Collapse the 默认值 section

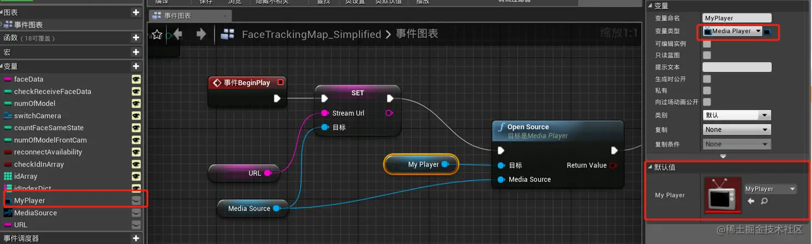(x=650, y=167)
